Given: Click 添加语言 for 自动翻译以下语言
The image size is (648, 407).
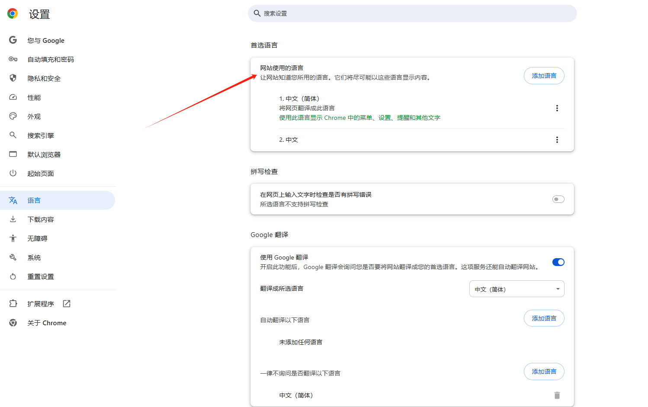Looking at the screenshot, I should click(544, 318).
